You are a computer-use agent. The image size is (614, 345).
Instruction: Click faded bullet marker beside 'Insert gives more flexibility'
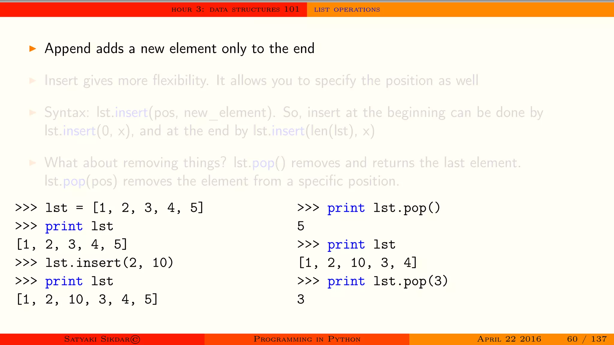(33, 81)
